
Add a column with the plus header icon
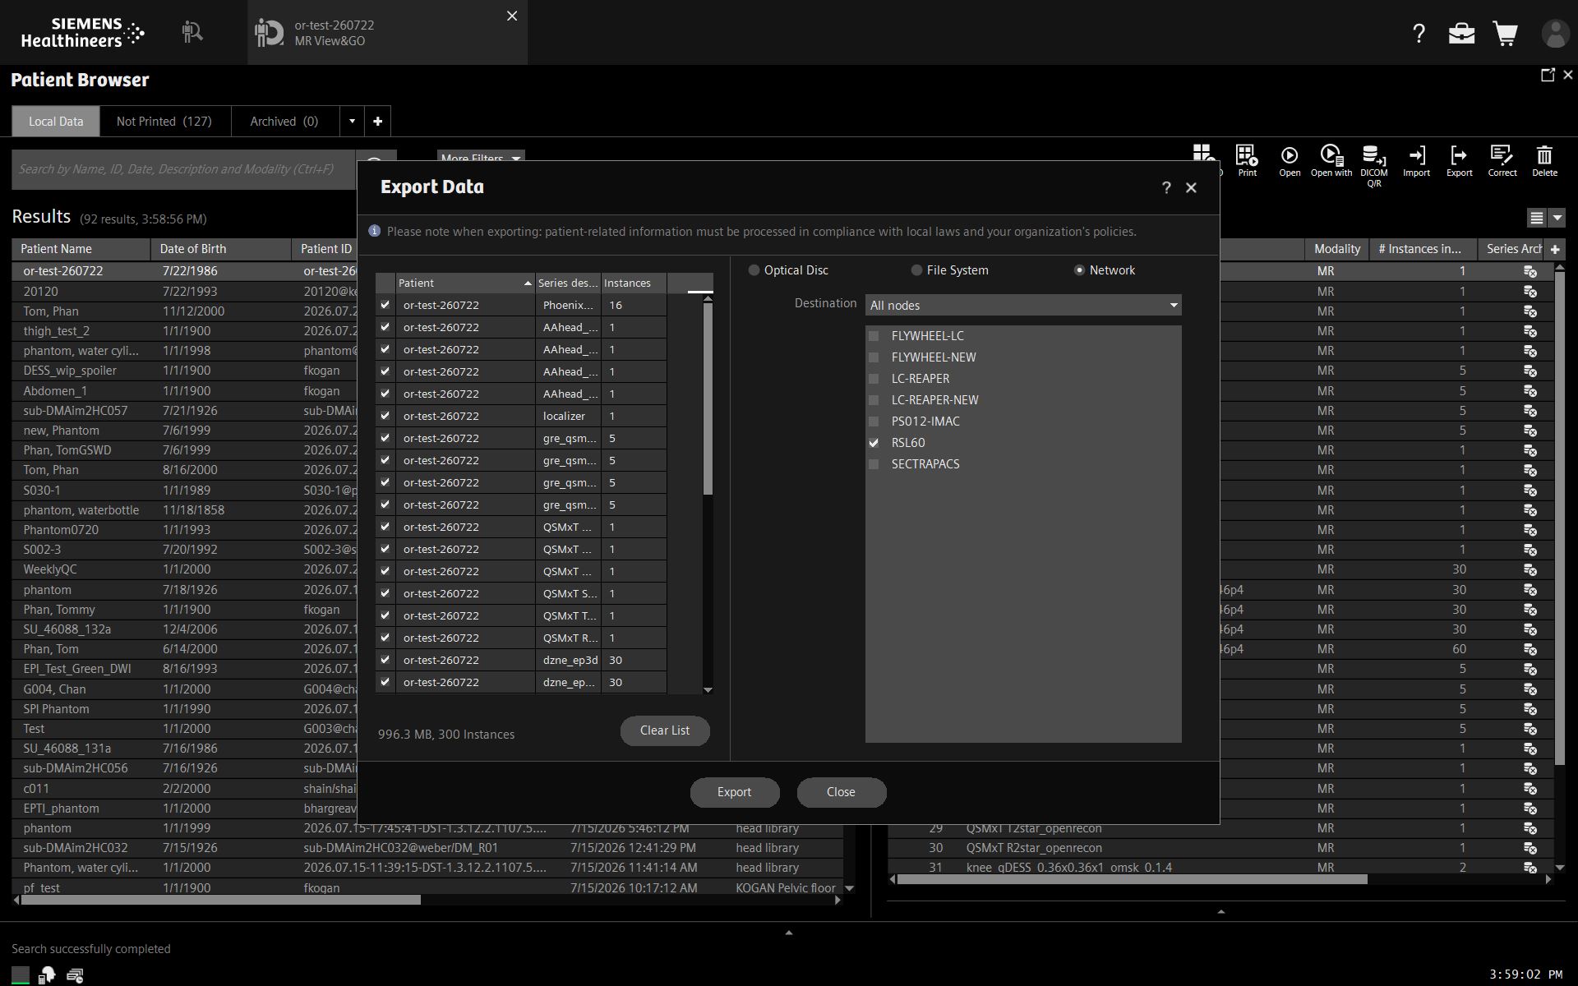click(1554, 249)
